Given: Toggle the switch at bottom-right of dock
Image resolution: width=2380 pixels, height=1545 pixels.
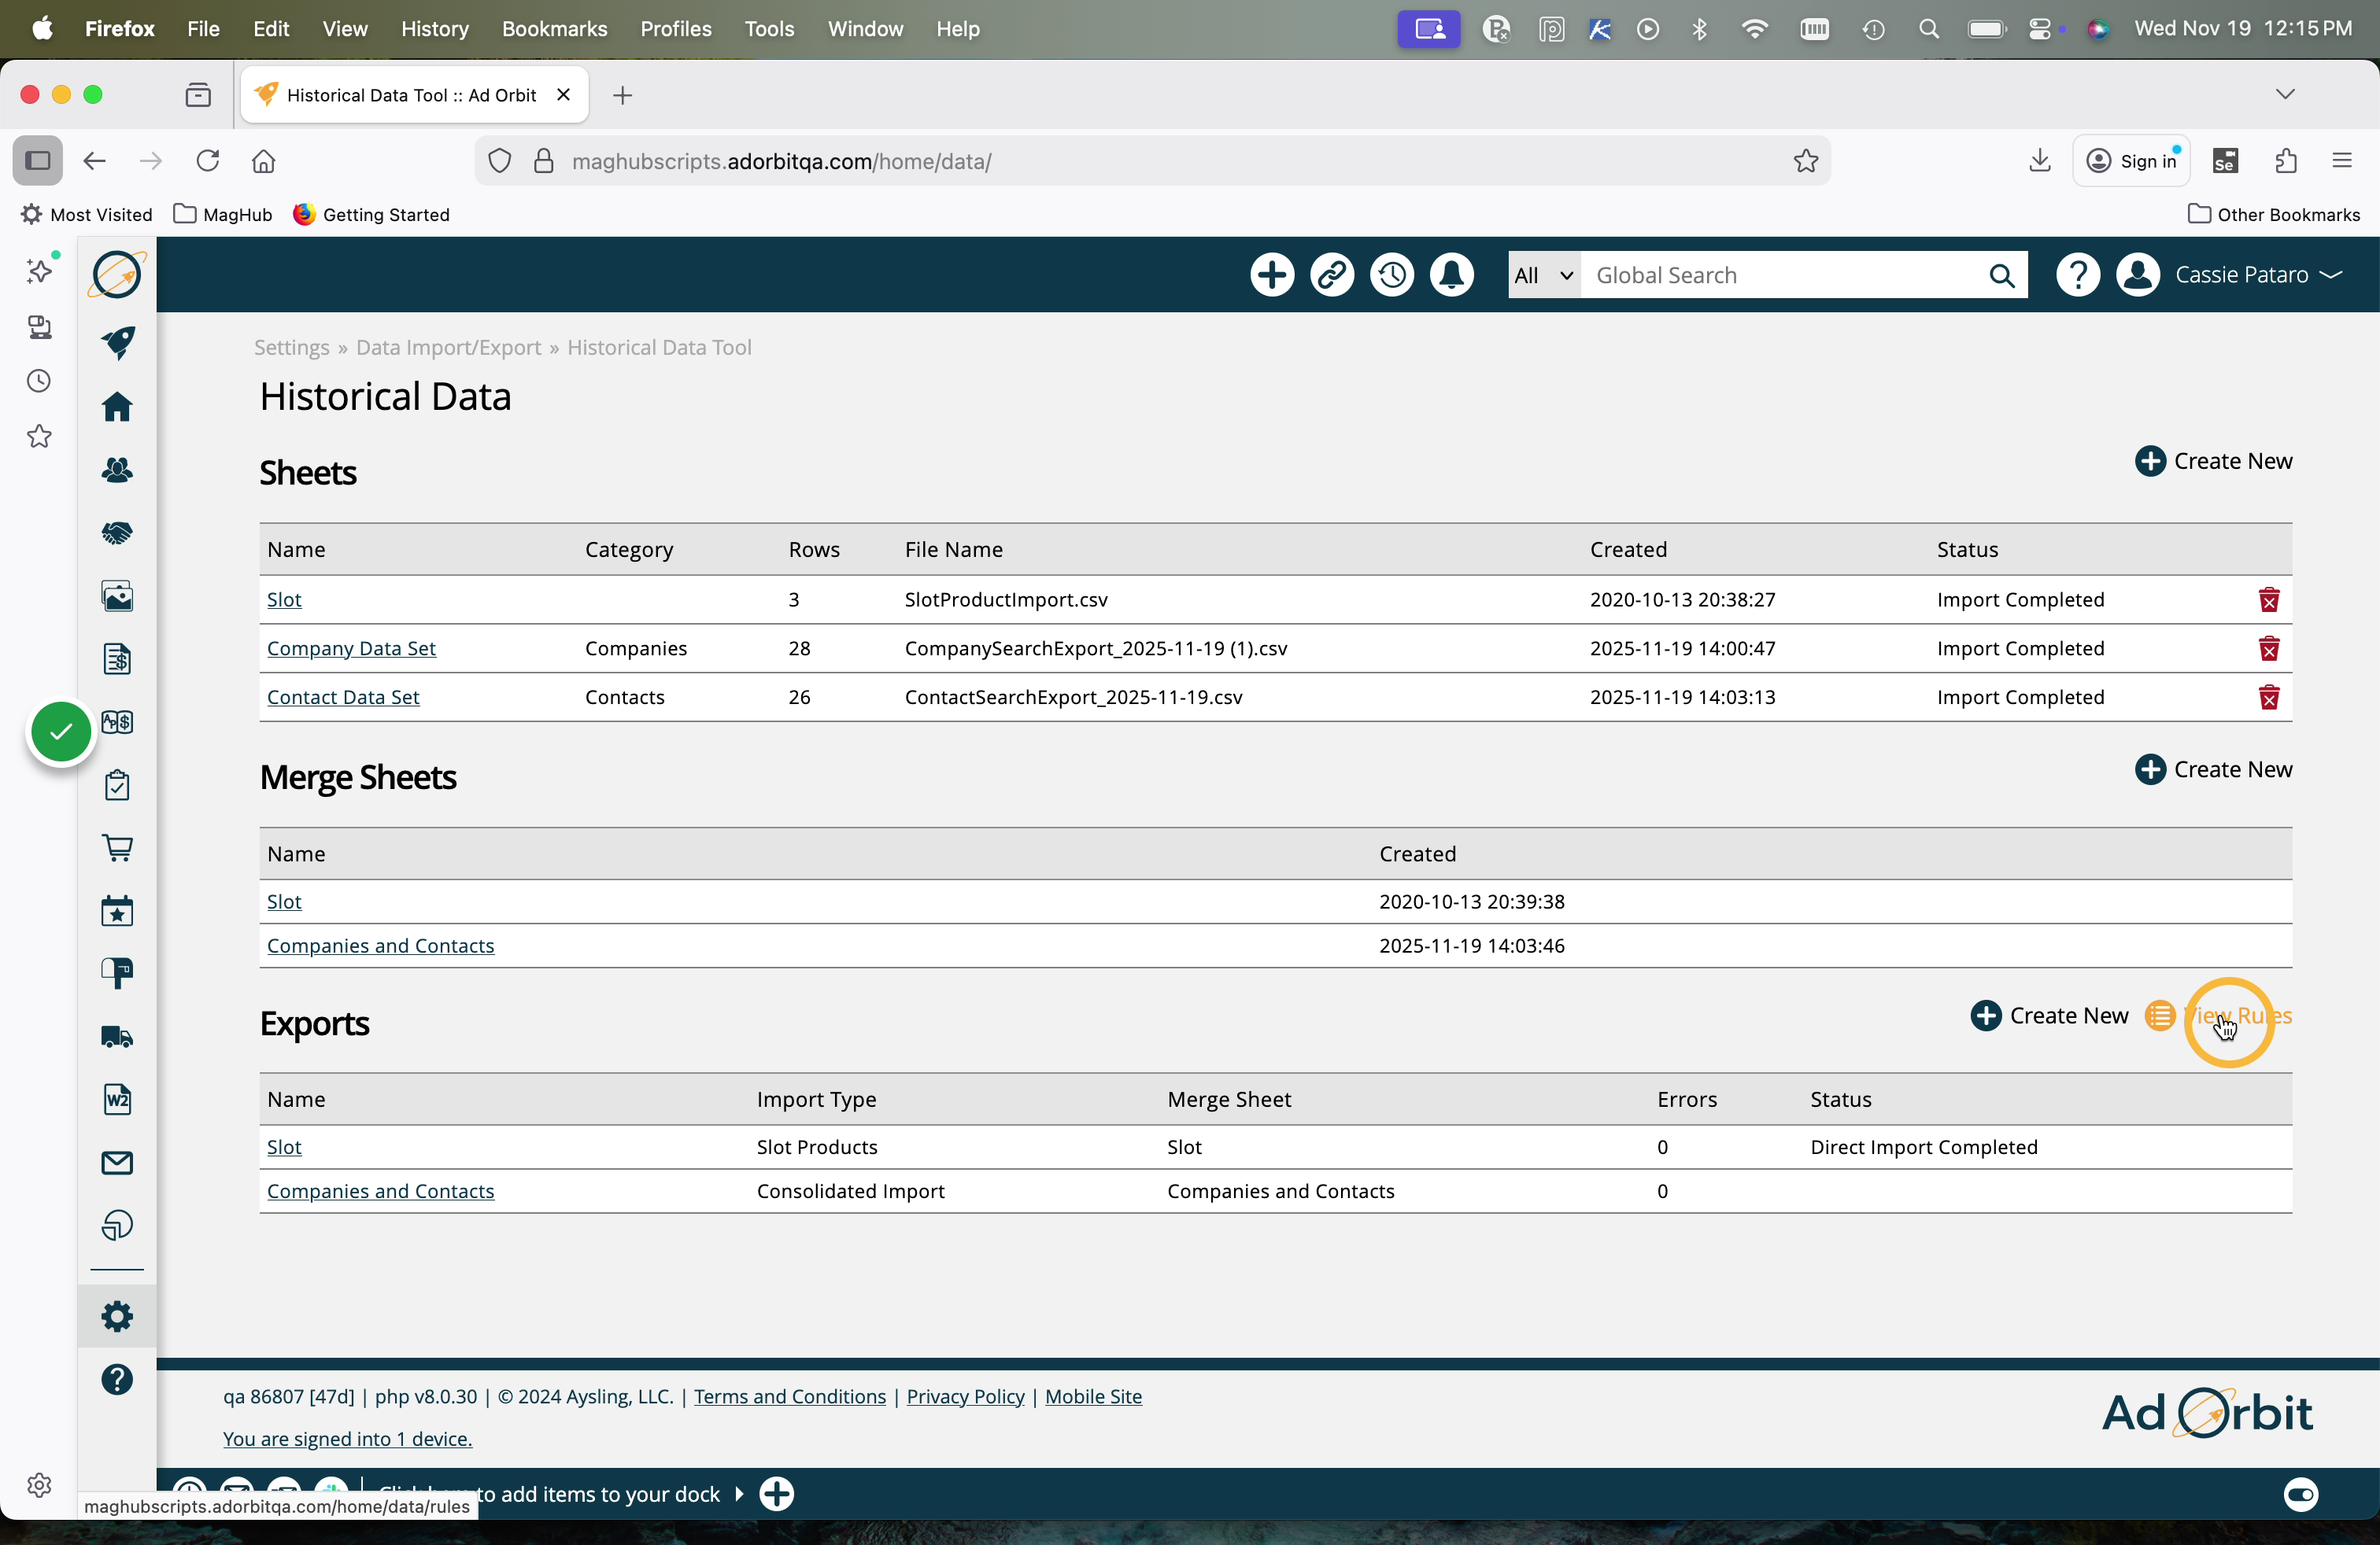Looking at the screenshot, I should [2300, 1494].
